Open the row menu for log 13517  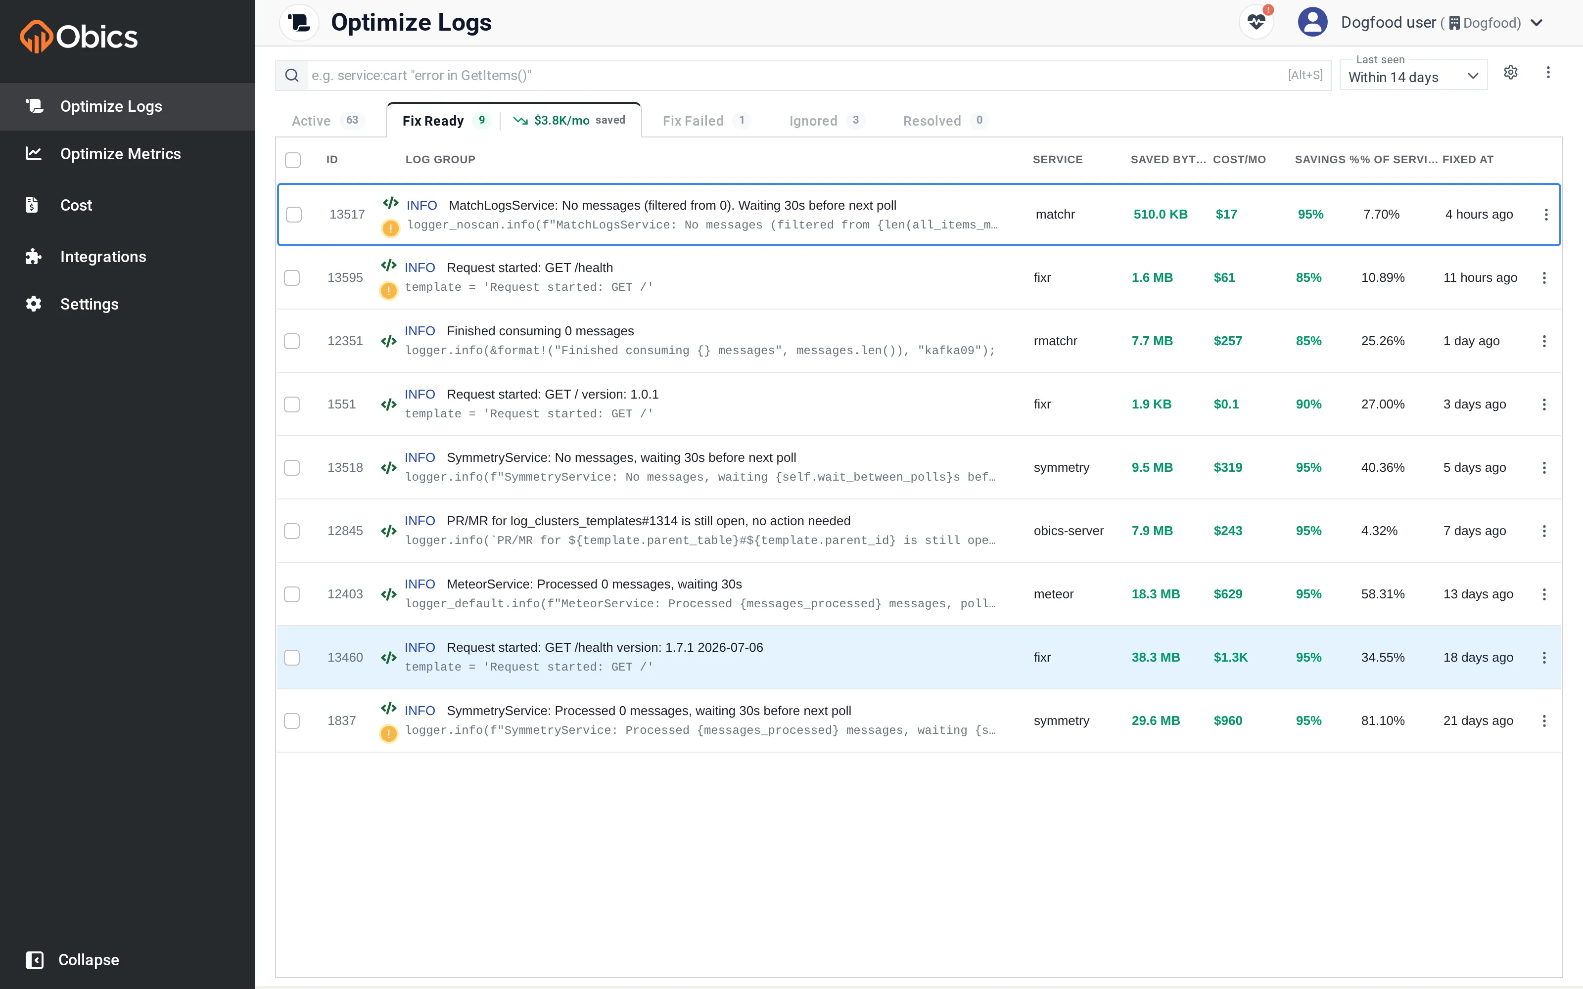(1546, 215)
